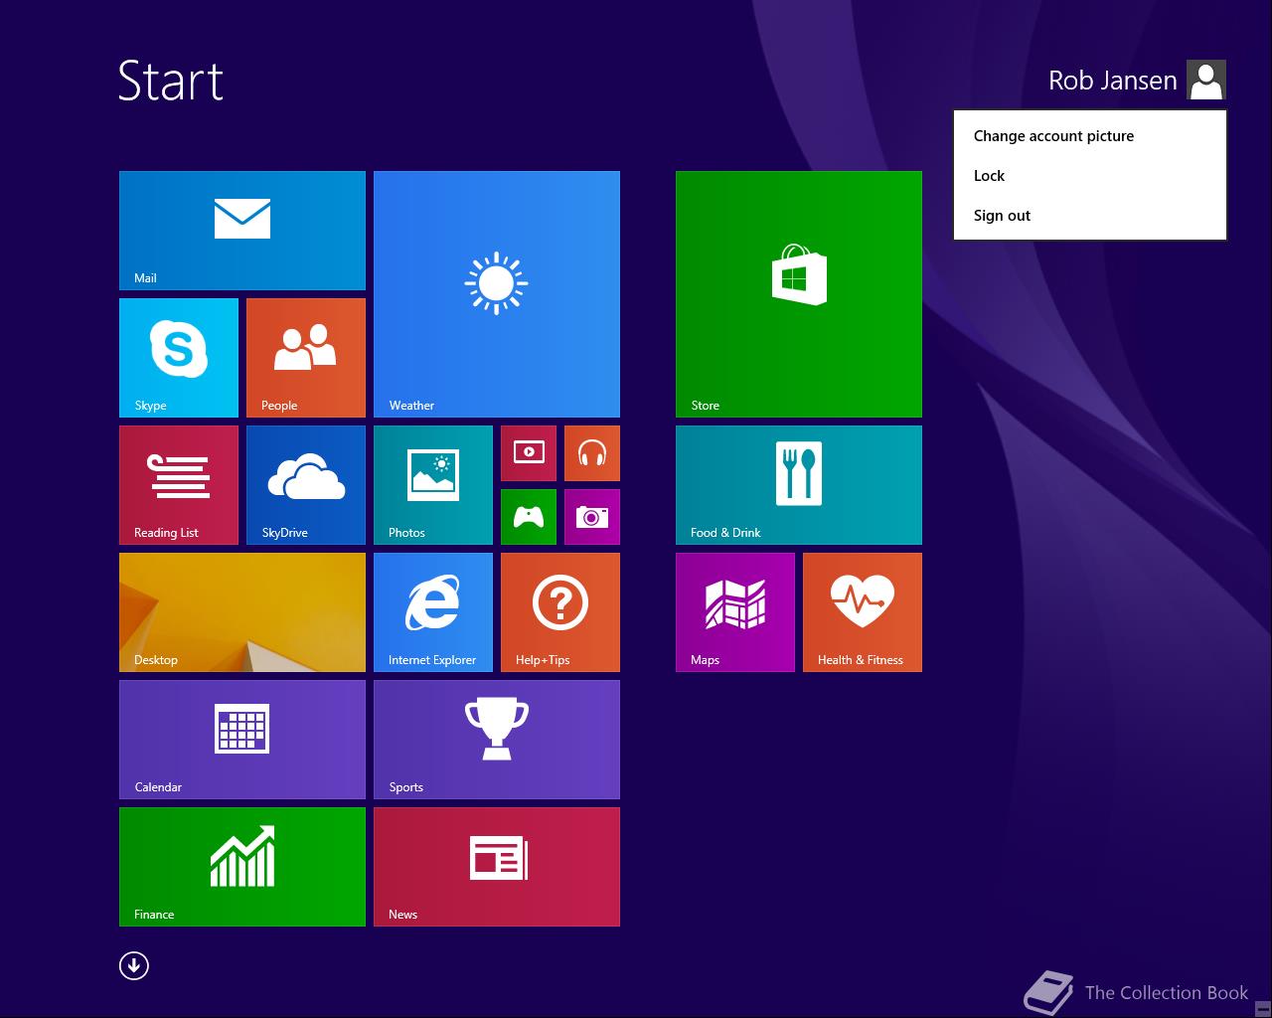
Task: Show all apps with down arrow
Action: pos(134,965)
